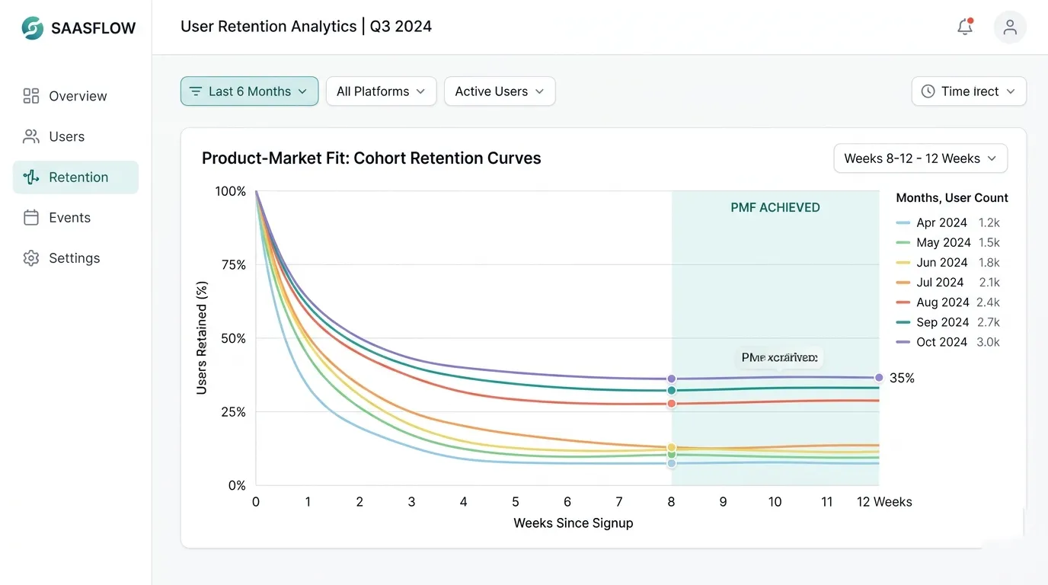Click the 3.0k user count value
The image size is (1048, 585).
click(x=989, y=342)
